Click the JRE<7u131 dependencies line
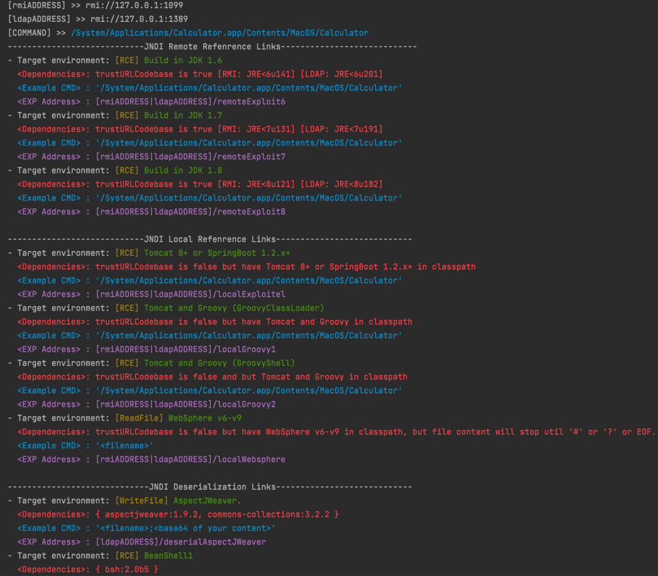The image size is (658, 576). click(x=200, y=129)
